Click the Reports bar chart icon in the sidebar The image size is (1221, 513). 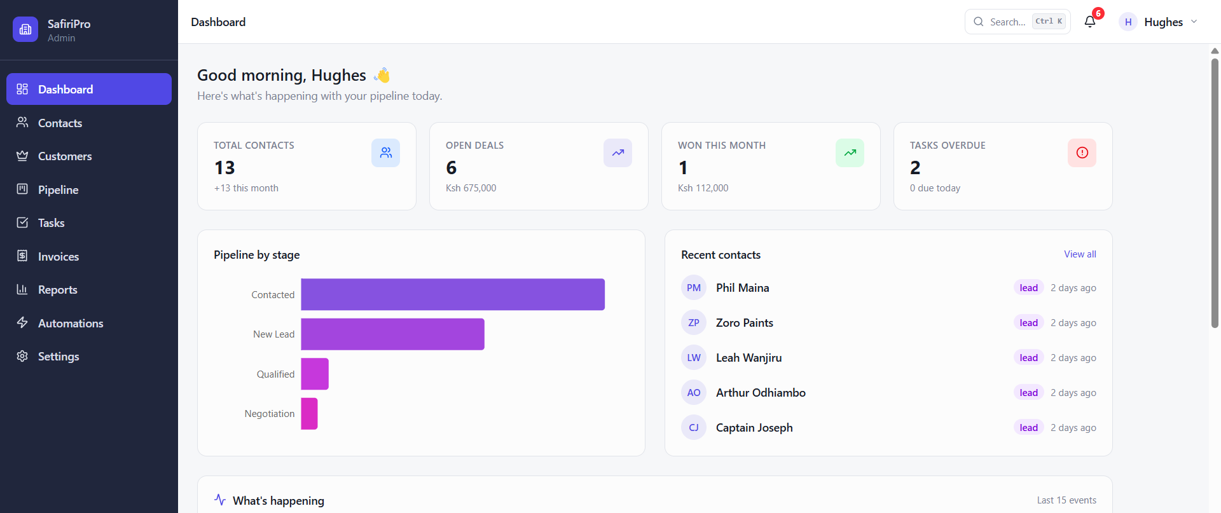coord(22,289)
